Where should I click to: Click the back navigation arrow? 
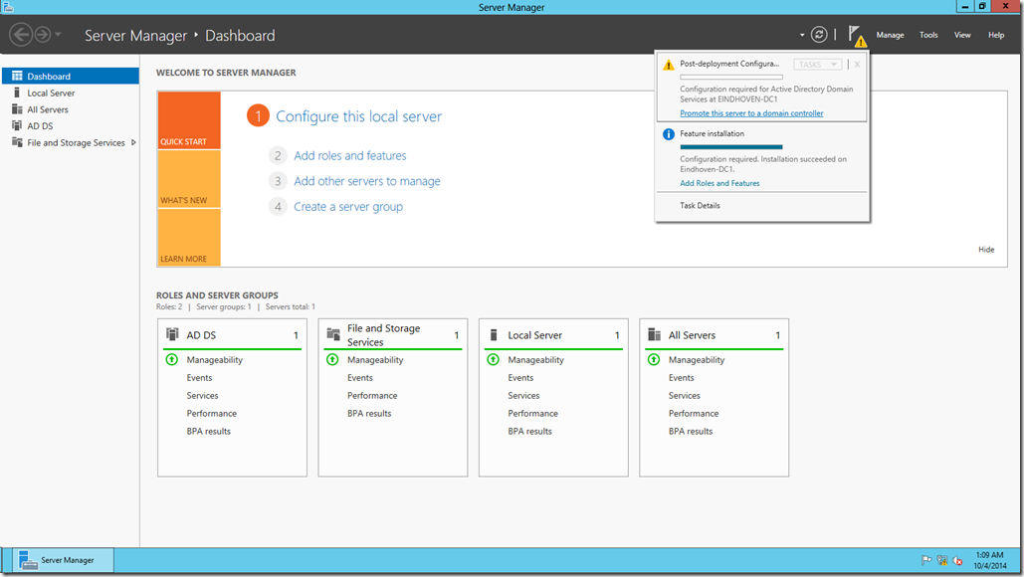click(21, 35)
